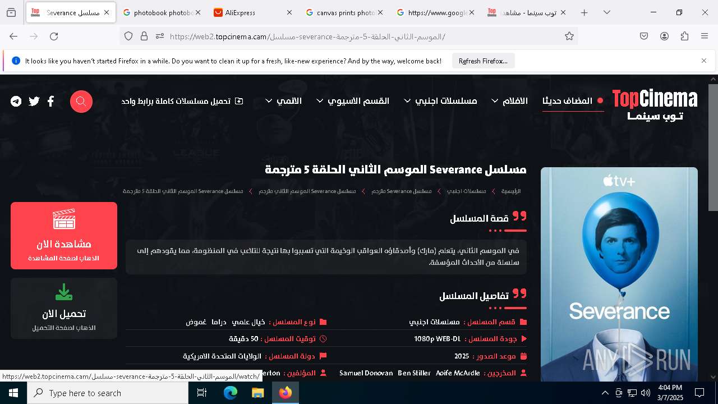Click the مشاهدة الان watch button
The height and width of the screenshot is (404, 718).
pos(64,236)
